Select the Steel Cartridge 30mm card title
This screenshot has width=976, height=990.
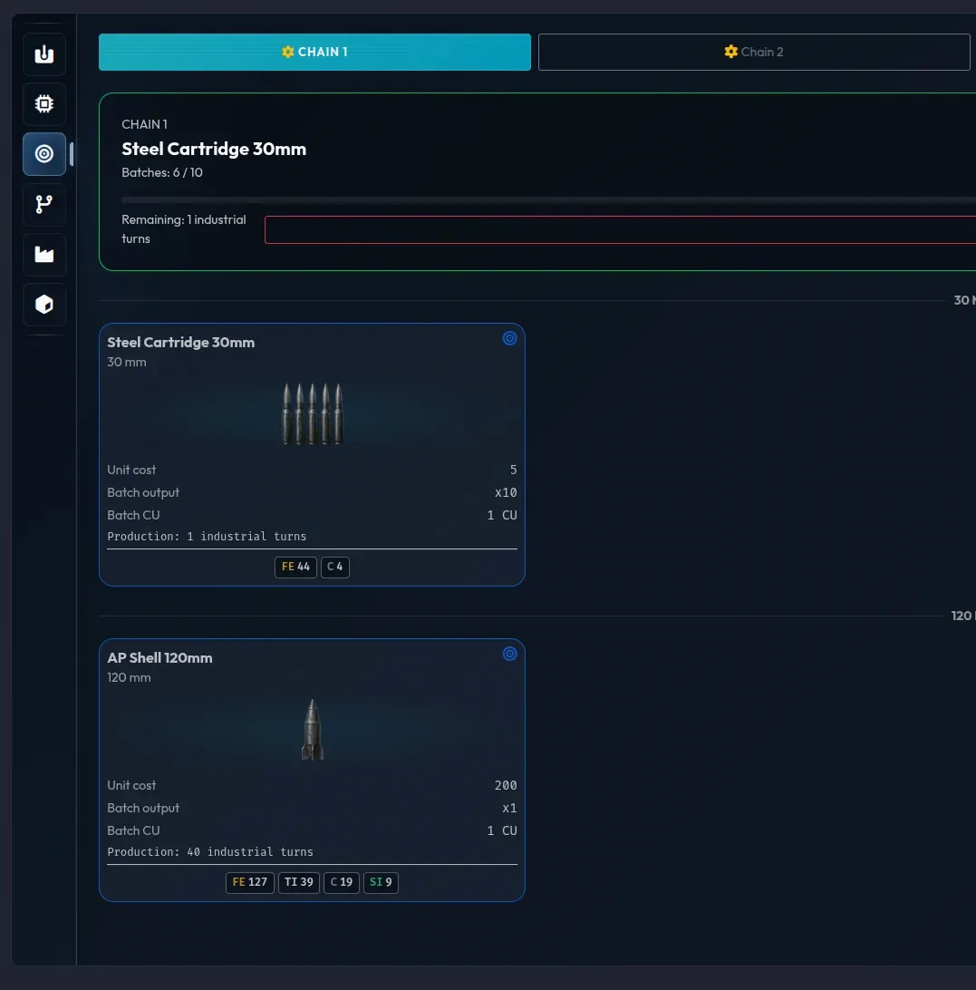tap(180, 342)
